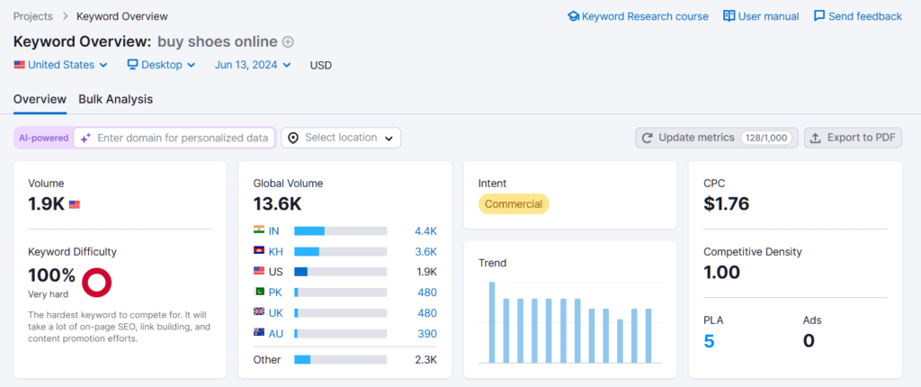Open the Jun 13, 2024 date dropdown
This screenshot has height=387, width=921.
253,65
